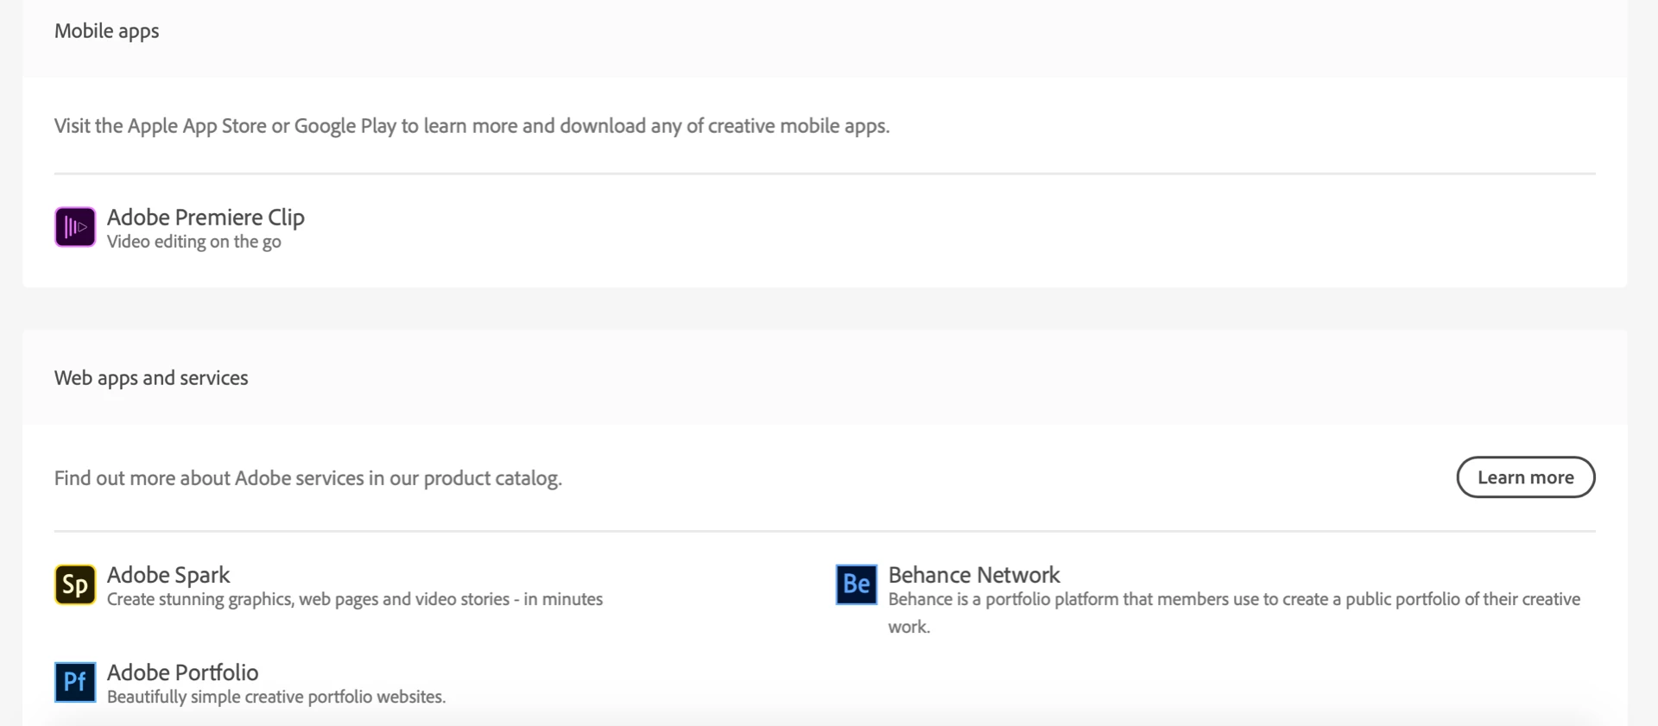This screenshot has height=726, width=1658.
Task: Click the 'Create stunning graphics' description
Action: (x=355, y=599)
